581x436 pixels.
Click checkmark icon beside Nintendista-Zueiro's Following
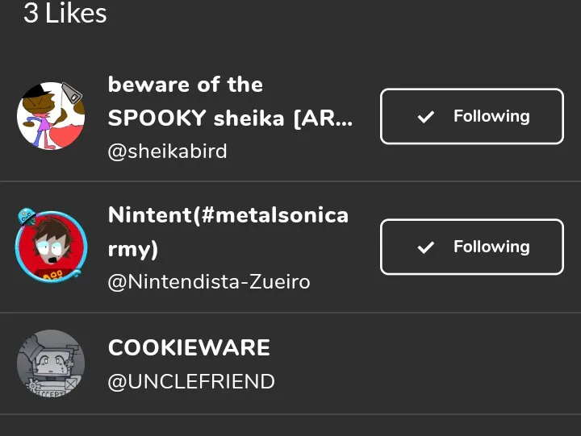425,247
